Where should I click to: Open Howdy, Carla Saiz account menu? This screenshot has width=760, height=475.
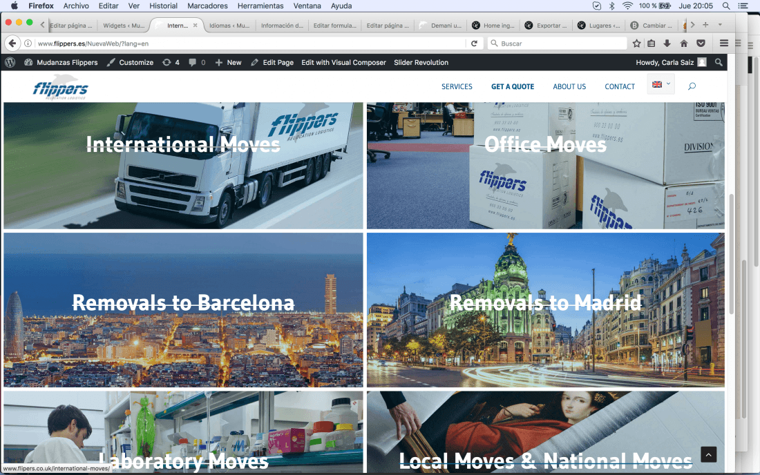(671, 62)
